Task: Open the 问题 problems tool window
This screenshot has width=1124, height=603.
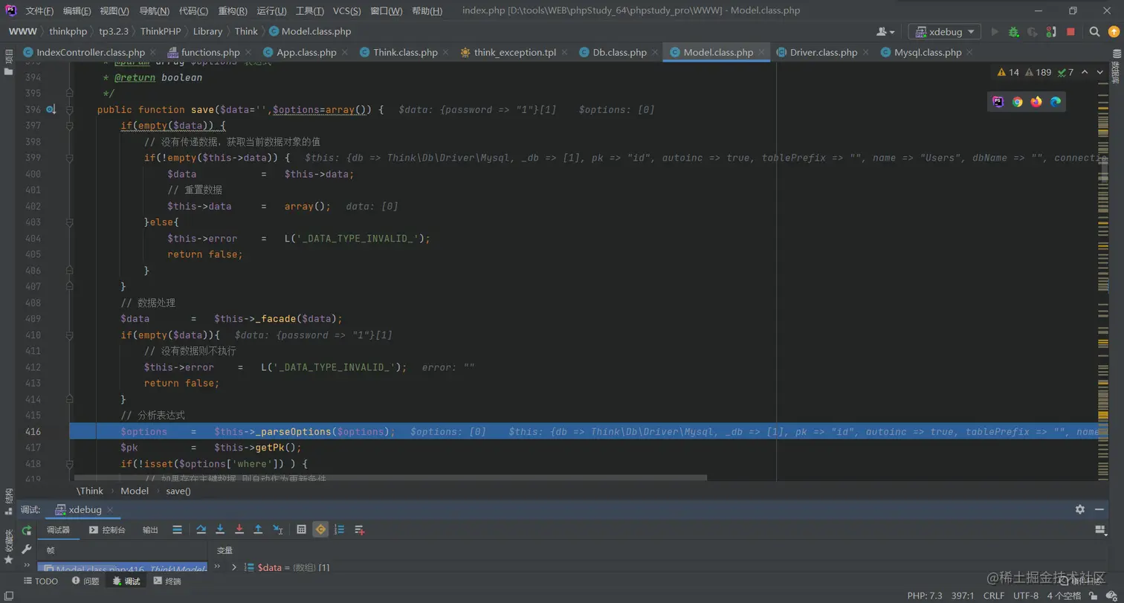Action: click(x=85, y=581)
